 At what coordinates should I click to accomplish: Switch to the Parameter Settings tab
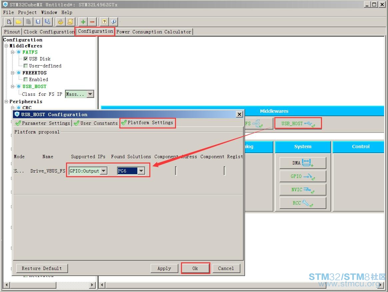click(x=43, y=123)
